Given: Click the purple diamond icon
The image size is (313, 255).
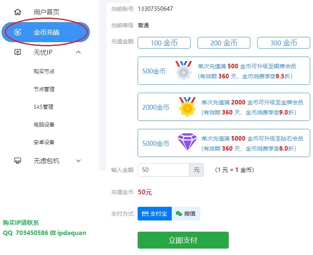Looking at the screenshot, I should [x=187, y=142].
